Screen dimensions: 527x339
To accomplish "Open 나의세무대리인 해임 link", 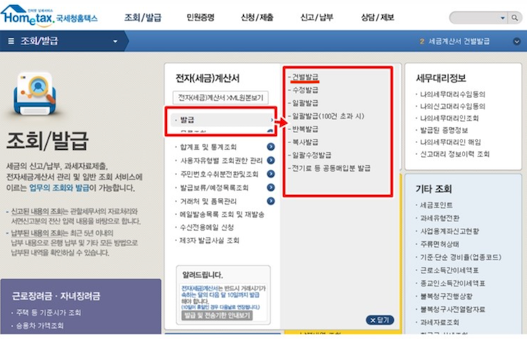I will click(450, 142).
